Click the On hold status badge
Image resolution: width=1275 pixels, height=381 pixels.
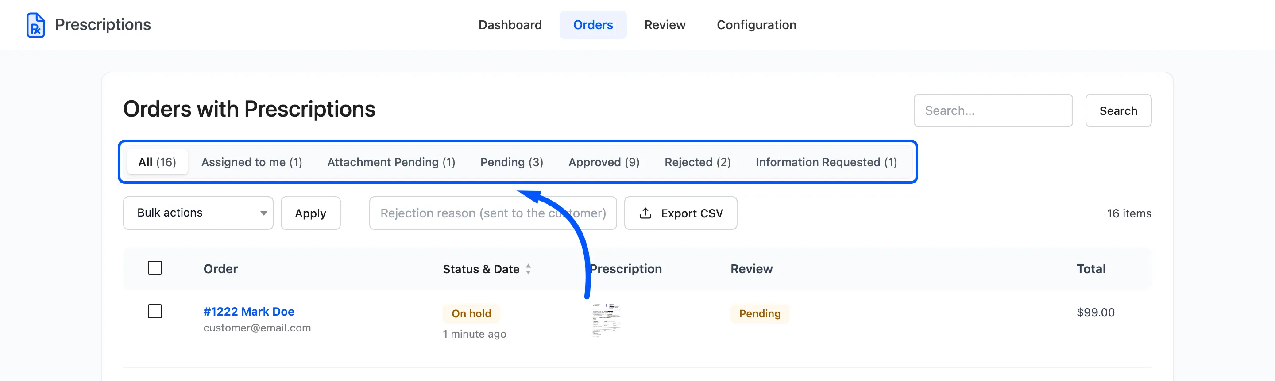[471, 313]
